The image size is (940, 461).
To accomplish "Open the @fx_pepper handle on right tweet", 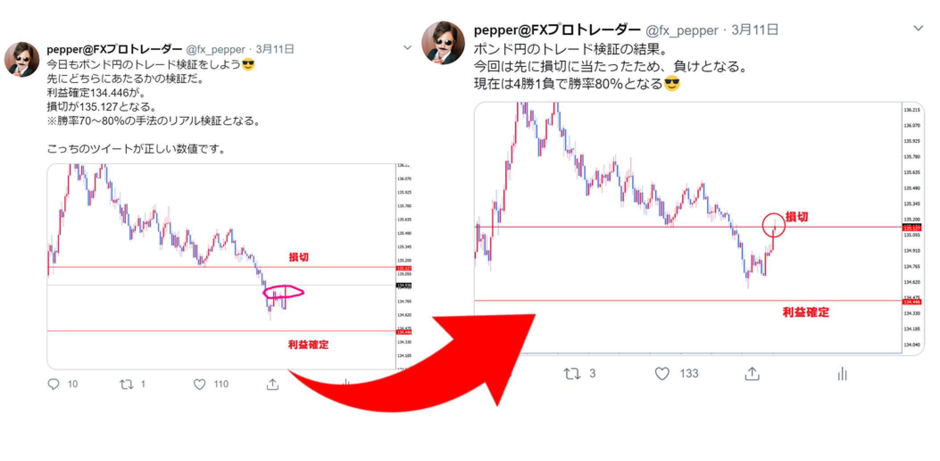I will [x=682, y=30].
